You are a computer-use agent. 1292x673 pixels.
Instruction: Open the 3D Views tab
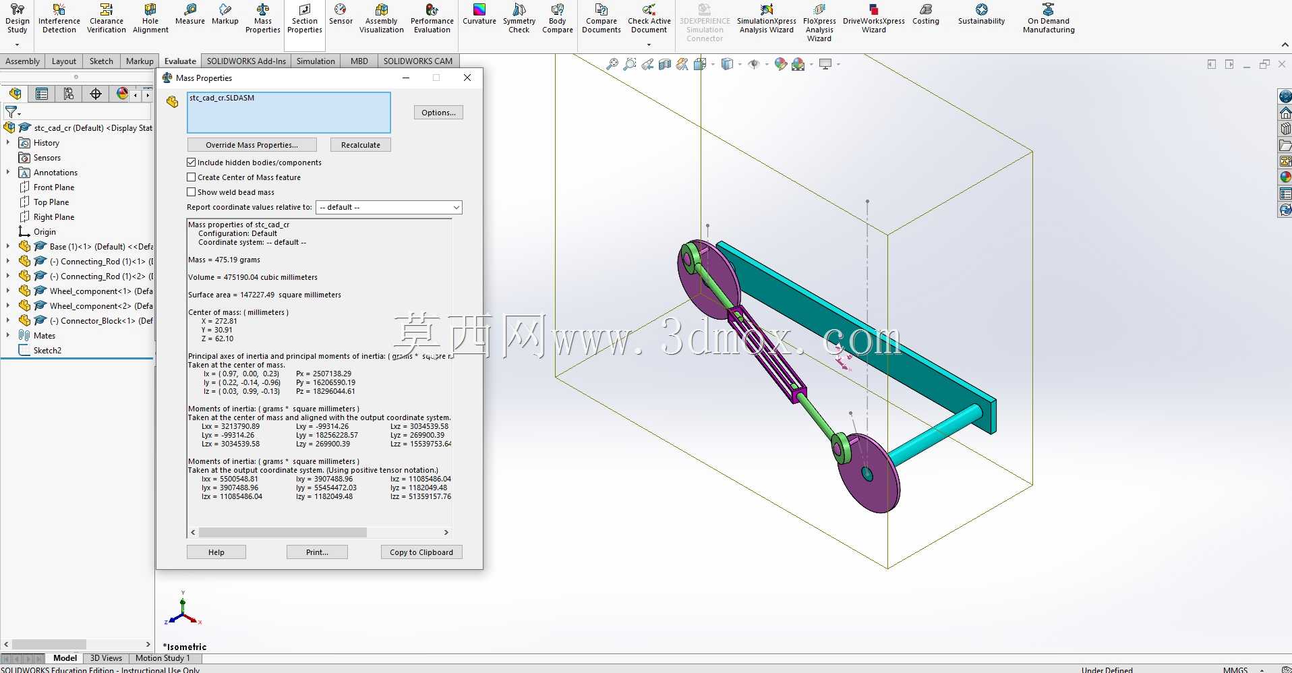(107, 658)
